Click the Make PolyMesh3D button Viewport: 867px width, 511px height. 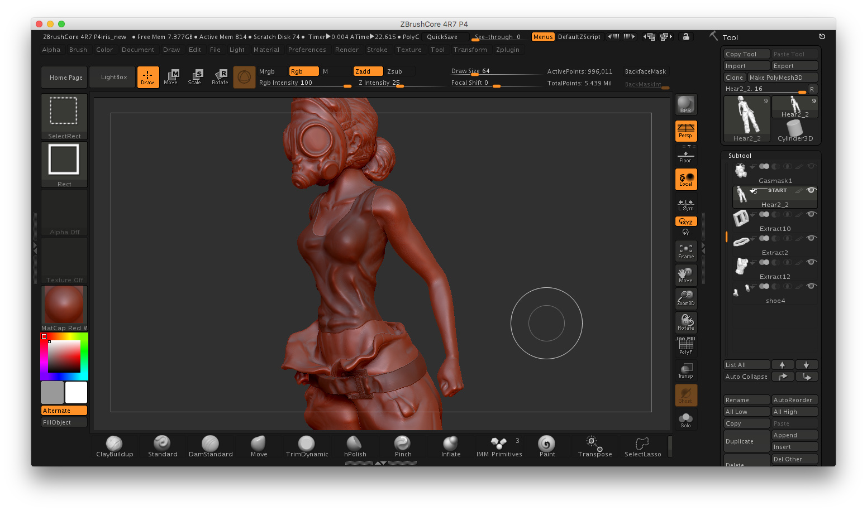tap(782, 78)
